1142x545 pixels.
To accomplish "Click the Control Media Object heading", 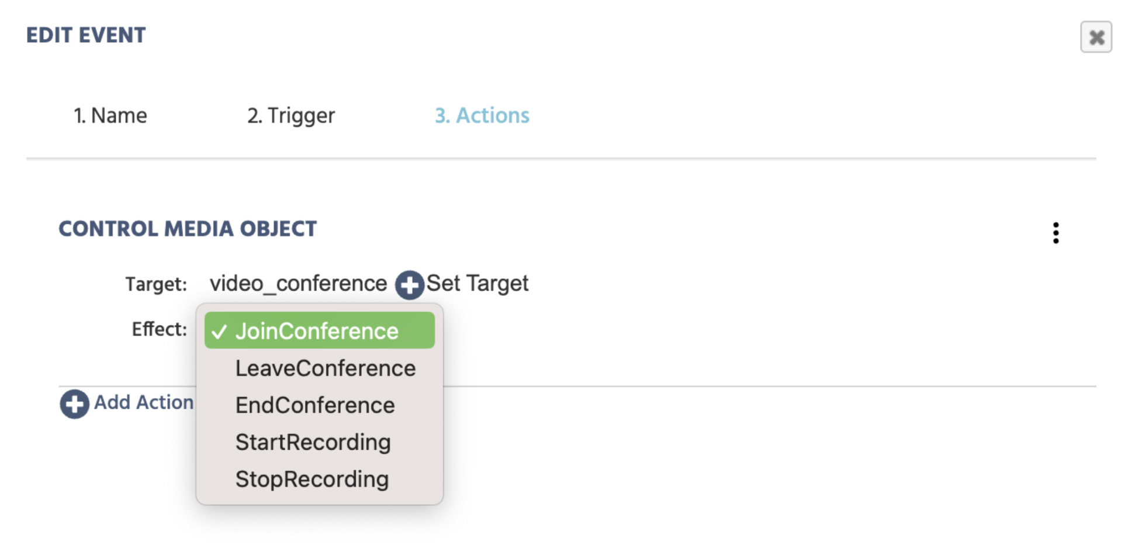I will point(188,229).
